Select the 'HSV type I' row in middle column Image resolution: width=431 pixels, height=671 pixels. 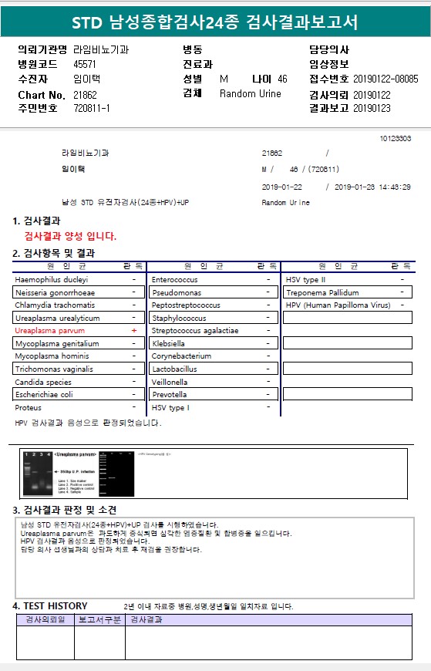[214, 407]
